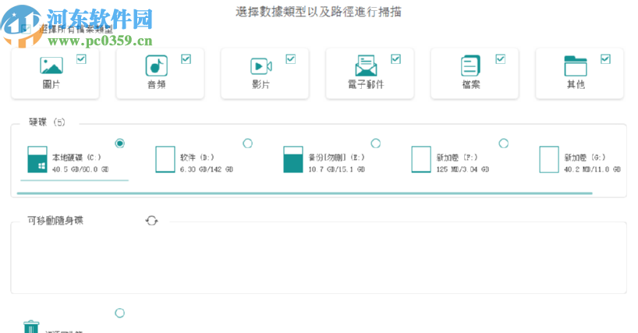This screenshot has height=333, width=638.
Task: Click the local disk C: drive icon
Action: click(x=37, y=160)
